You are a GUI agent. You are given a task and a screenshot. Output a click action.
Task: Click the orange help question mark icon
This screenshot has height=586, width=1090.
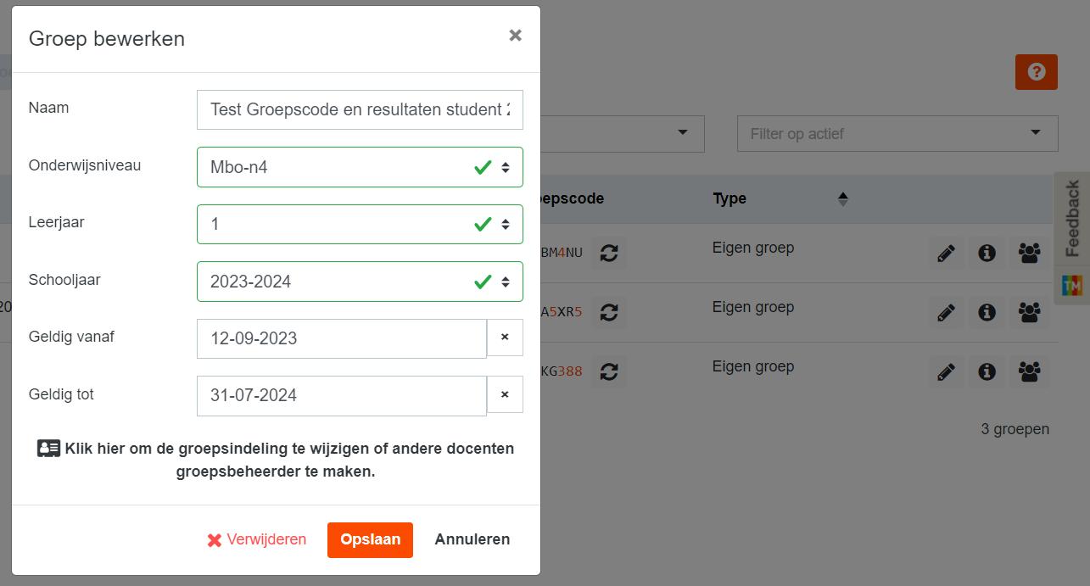1036,72
